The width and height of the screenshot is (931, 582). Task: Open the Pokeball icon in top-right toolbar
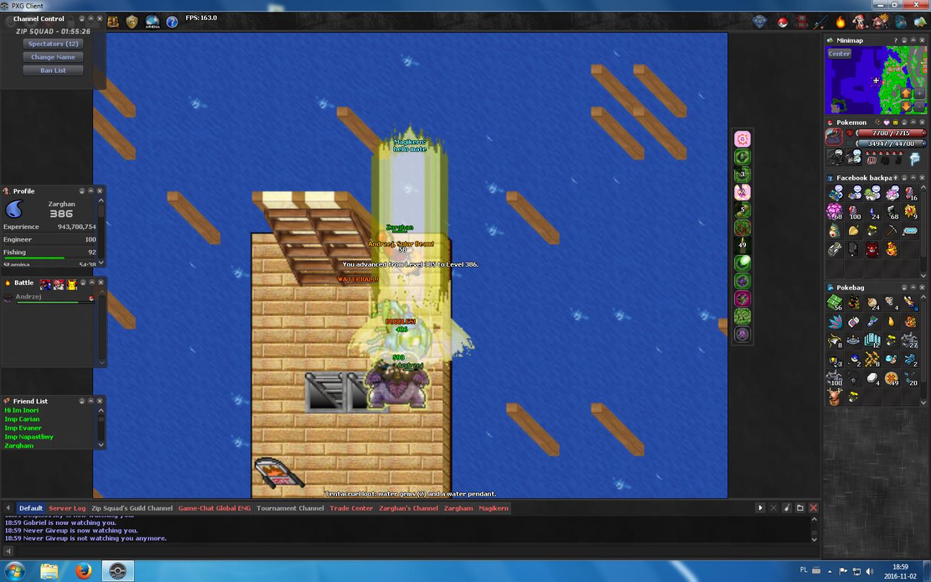[782, 23]
